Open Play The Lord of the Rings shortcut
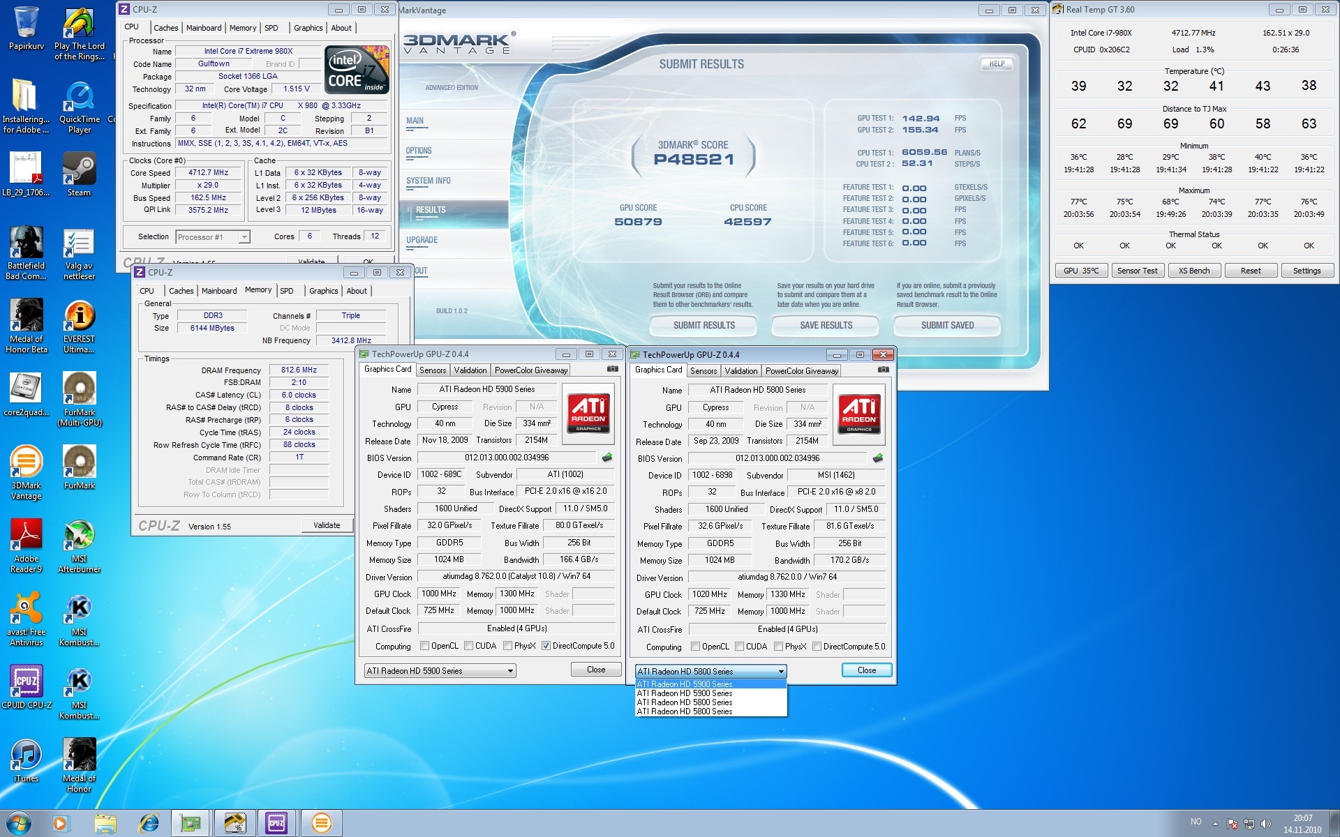Image resolution: width=1340 pixels, height=837 pixels. [x=80, y=33]
